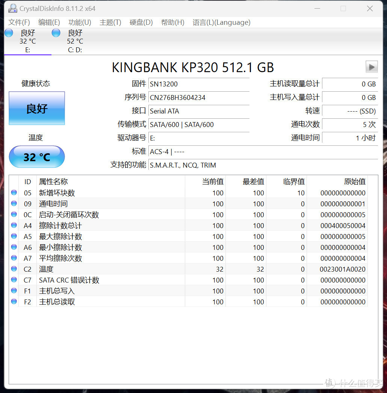Click the 良好 health status button

coord(36,108)
